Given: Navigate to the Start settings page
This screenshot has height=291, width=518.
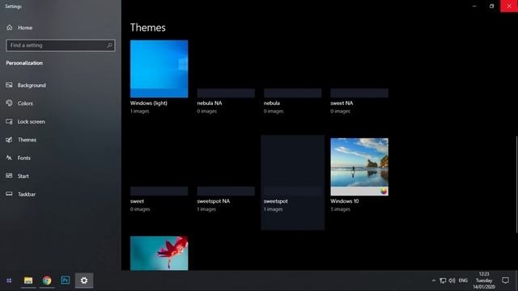Looking at the screenshot, I should [23, 176].
